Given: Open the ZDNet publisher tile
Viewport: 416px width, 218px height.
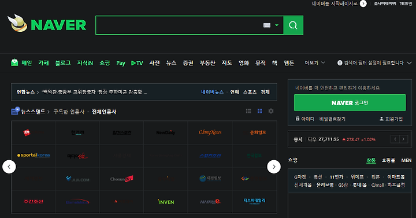Looking at the screenshot, I should click(x=34, y=132).
